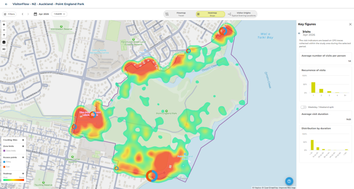Click the Elstree Corner Reserve marker
Viewport: 354px width, 189px height.
[x=72, y=157]
